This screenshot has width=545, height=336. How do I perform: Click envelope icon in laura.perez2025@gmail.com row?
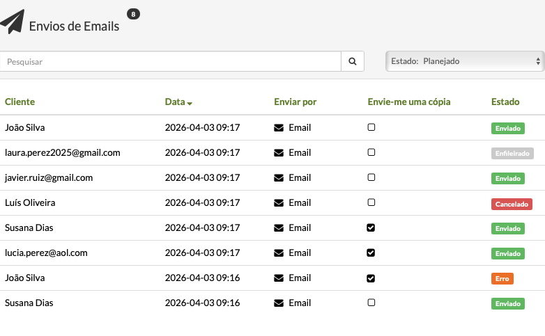pos(279,153)
